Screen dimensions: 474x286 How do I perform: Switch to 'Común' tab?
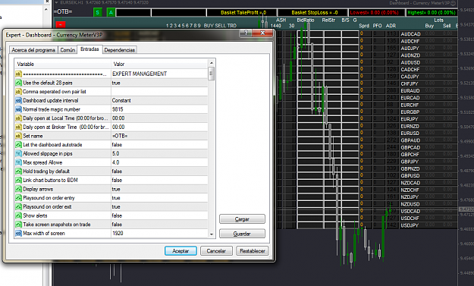[x=67, y=50]
